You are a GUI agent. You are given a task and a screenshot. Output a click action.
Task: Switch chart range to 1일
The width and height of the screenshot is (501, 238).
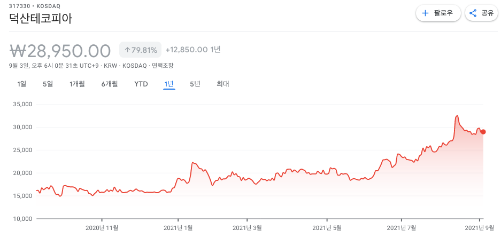coord(22,84)
